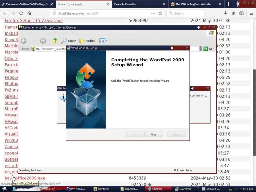Toggle Folders pane in Explorer toolbar
256x192 pixels.
pyautogui.click(x=87, y=41)
